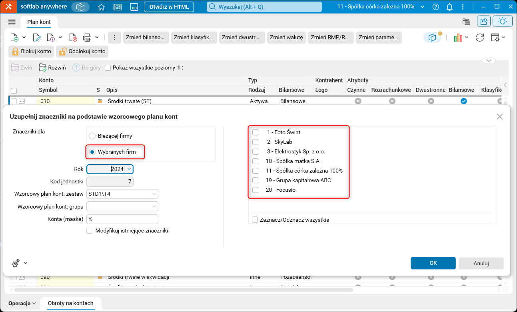Click the home icon in title bar
This screenshot has height=312, width=517.
(102, 7)
